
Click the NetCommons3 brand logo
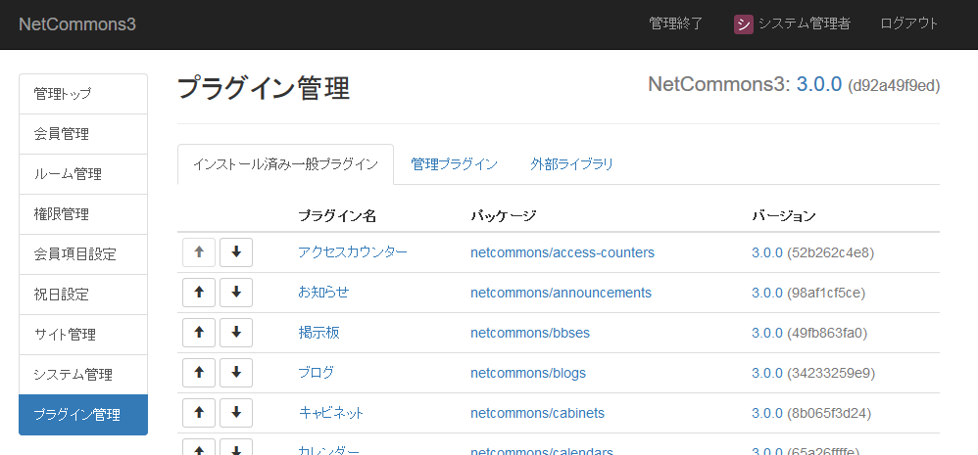pos(77,24)
